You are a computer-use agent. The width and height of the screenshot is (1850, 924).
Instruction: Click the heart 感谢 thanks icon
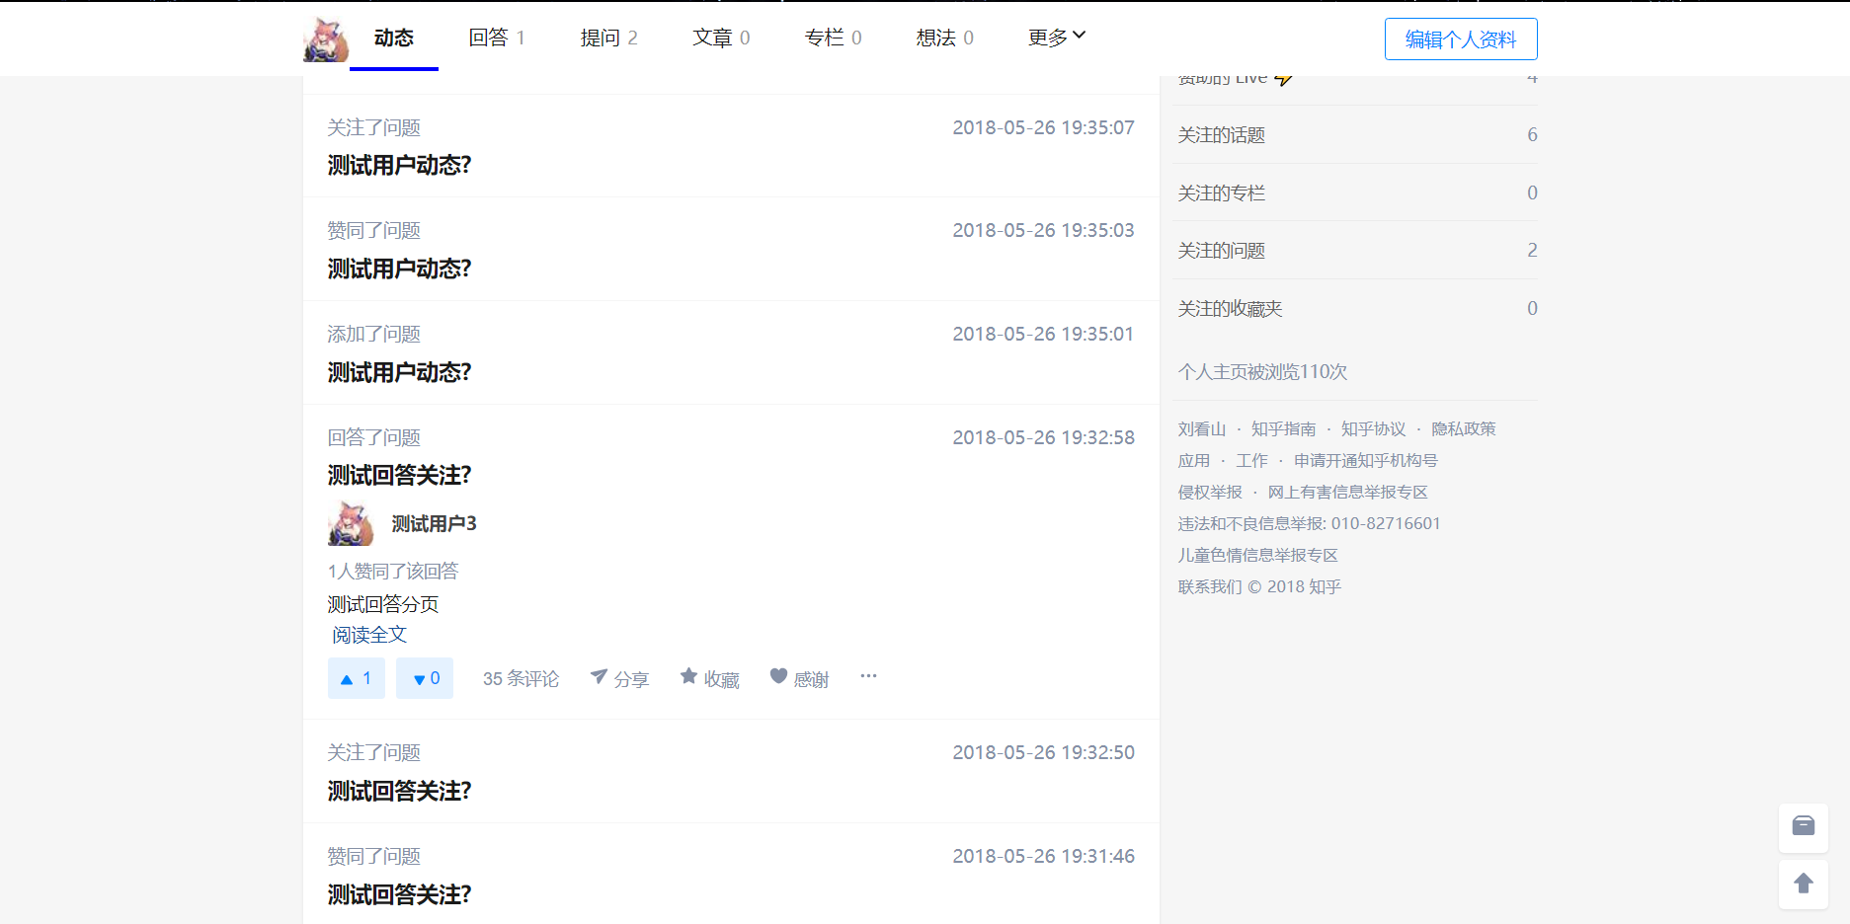pyautogui.click(x=799, y=678)
